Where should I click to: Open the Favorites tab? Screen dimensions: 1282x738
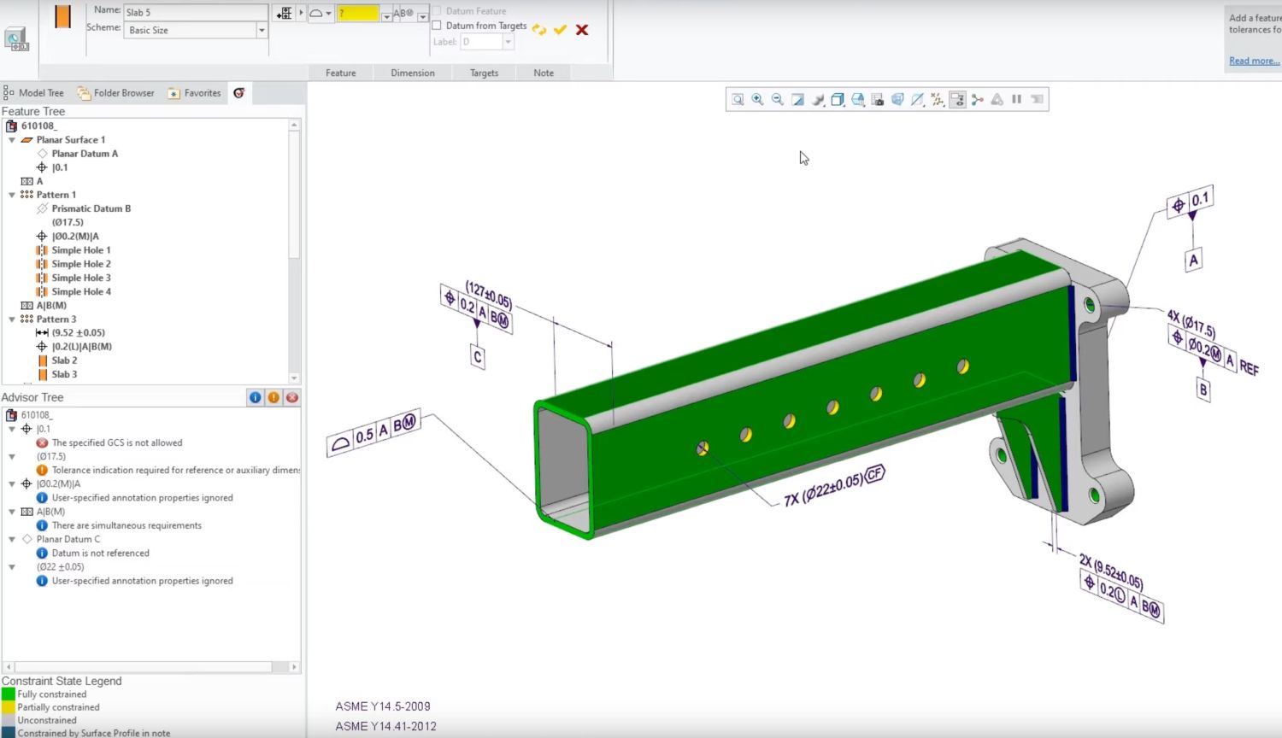coord(195,93)
